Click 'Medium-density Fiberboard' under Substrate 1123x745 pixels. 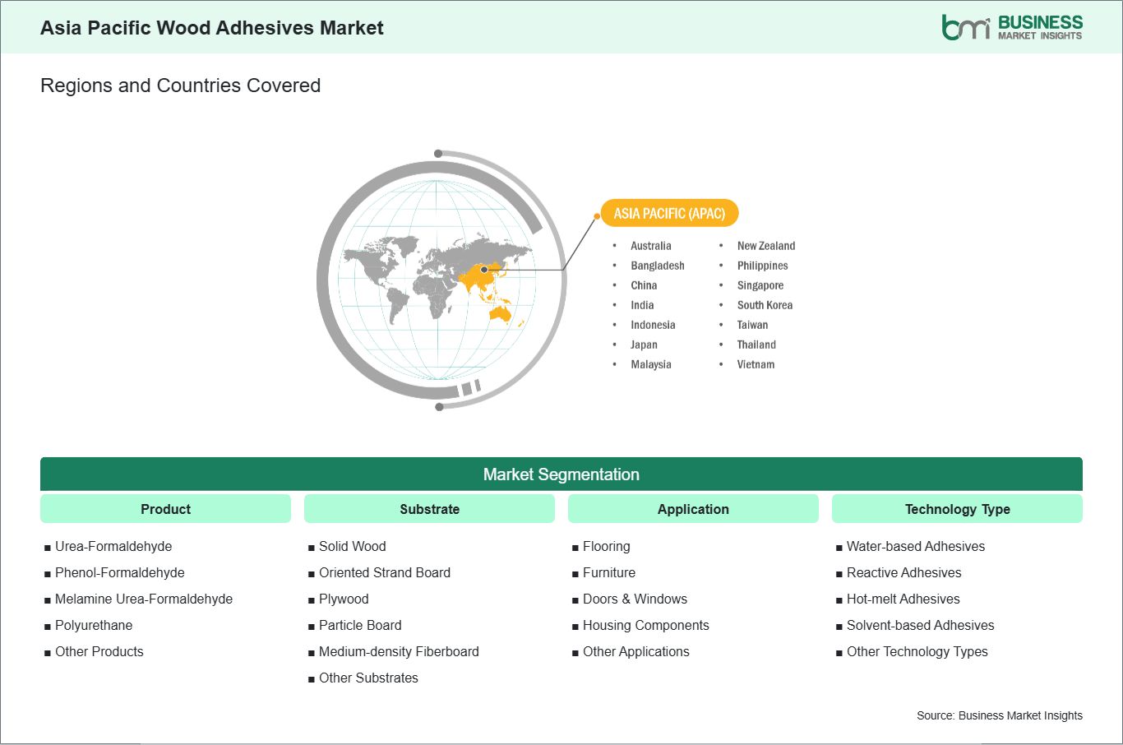(x=399, y=651)
